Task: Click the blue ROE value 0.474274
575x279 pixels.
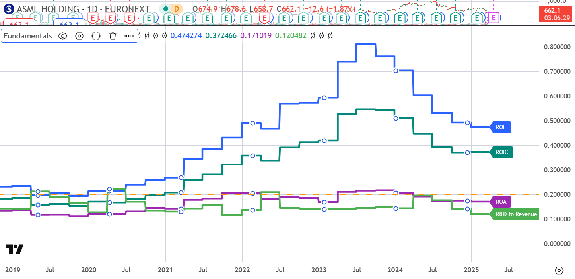Action: click(x=186, y=36)
